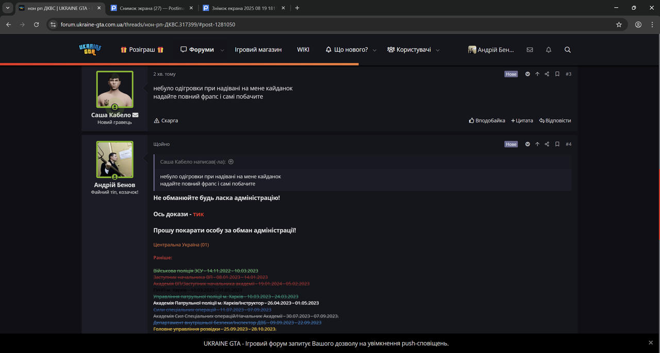Open the Chrome three-dot menu

coord(651,24)
